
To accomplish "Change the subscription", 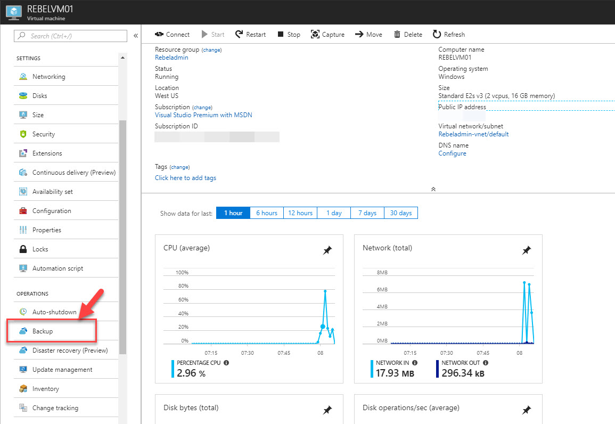I will click(202, 108).
